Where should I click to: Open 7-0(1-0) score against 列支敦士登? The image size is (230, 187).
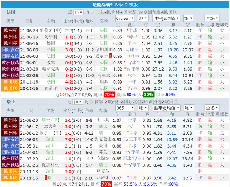73,140
